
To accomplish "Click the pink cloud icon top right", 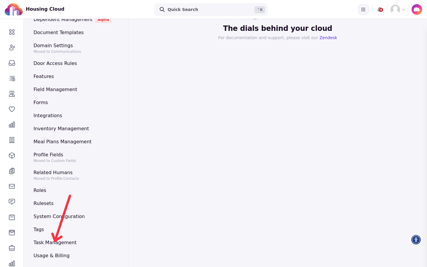I will [417, 9].
